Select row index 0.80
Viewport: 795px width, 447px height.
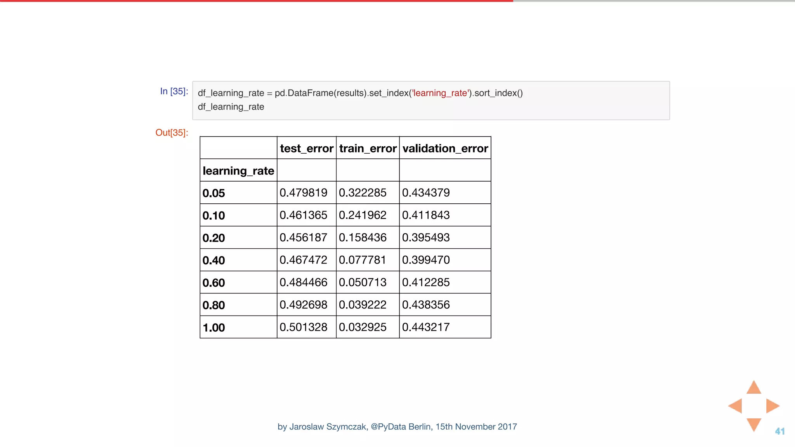point(214,305)
